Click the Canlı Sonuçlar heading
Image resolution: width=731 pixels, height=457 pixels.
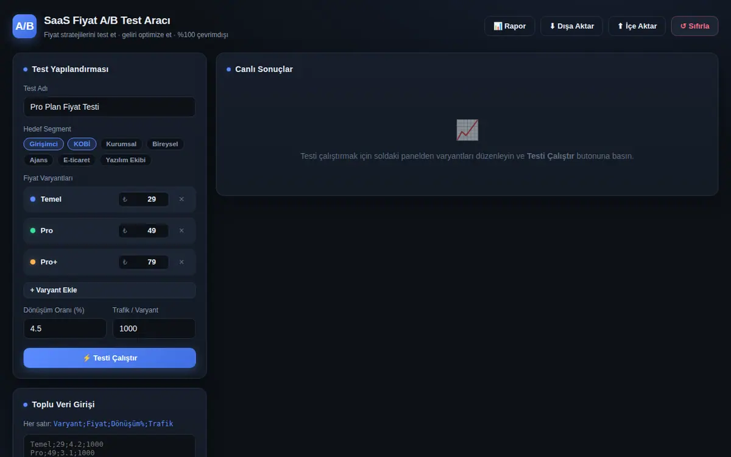pyautogui.click(x=264, y=69)
